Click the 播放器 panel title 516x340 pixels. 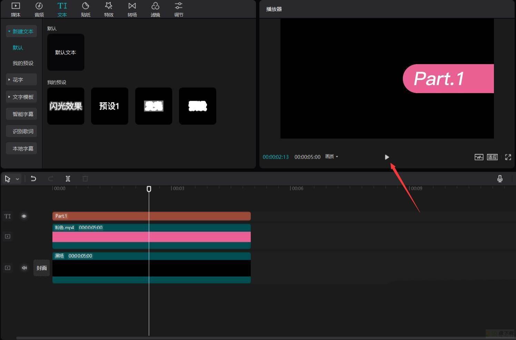[x=274, y=9]
